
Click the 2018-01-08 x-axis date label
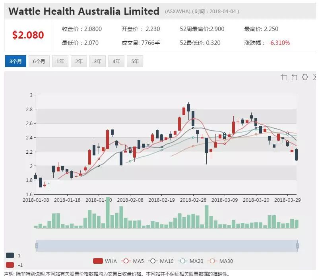point(36,200)
